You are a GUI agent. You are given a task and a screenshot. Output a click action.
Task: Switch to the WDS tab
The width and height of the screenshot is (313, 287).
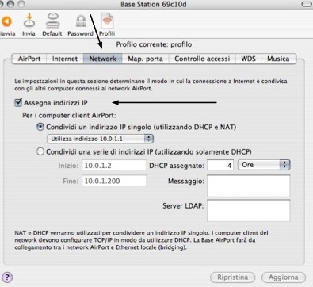click(248, 59)
